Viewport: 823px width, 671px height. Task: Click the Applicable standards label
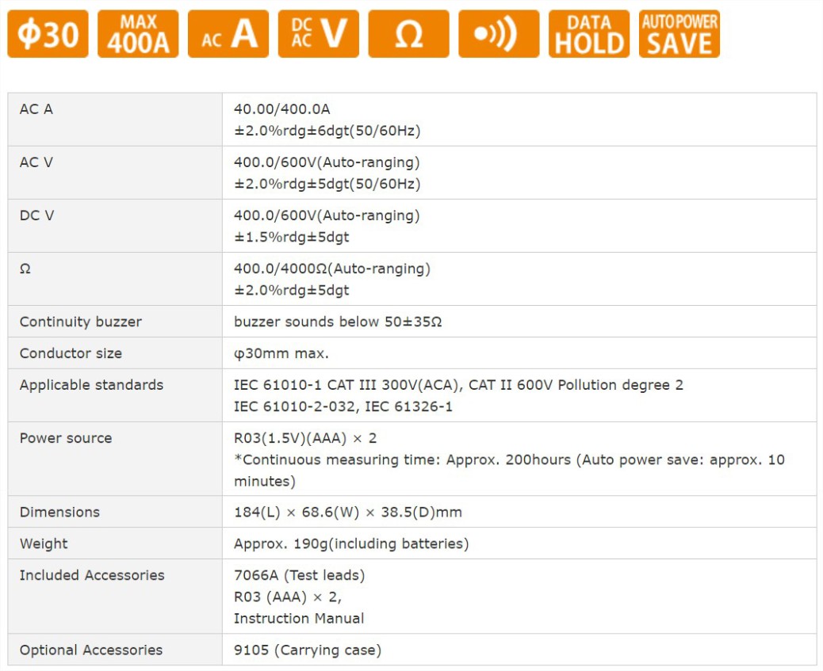[91, 385]
